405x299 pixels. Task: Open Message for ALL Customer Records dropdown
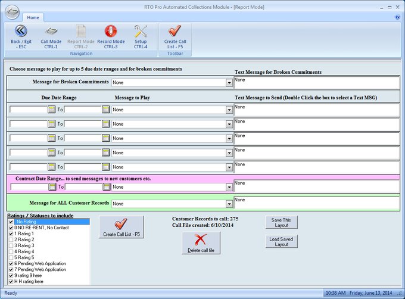pyautogui.click(x=229, y=204)
